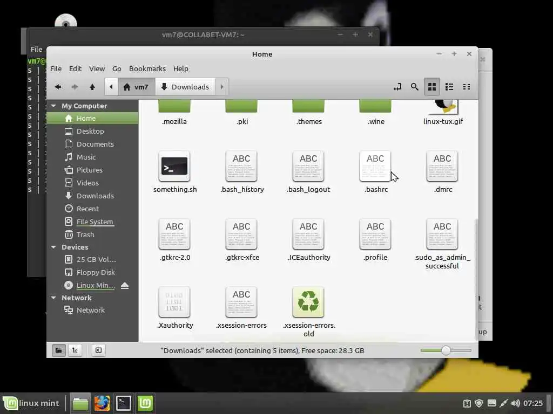This screenshot has height=414, width=553.
Task: Select Home in the sidebar
Action: coord(92,118)
